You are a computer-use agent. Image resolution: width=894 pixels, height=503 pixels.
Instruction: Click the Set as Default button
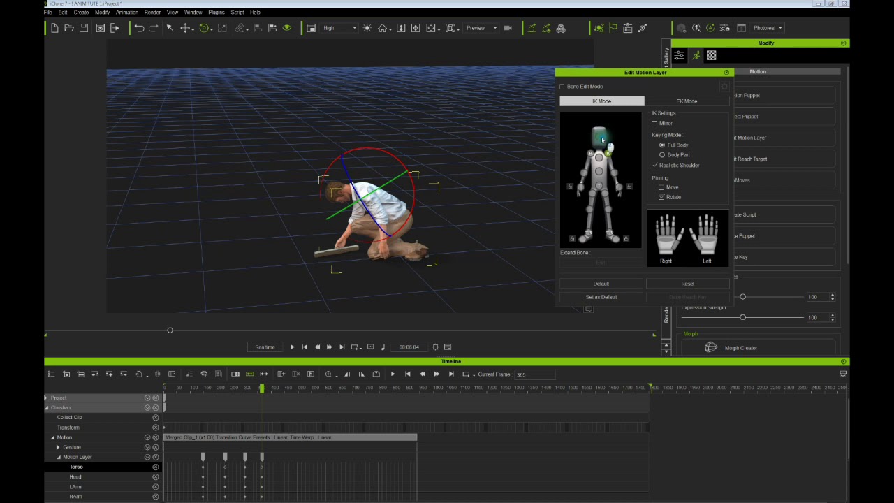pos(601,297)
